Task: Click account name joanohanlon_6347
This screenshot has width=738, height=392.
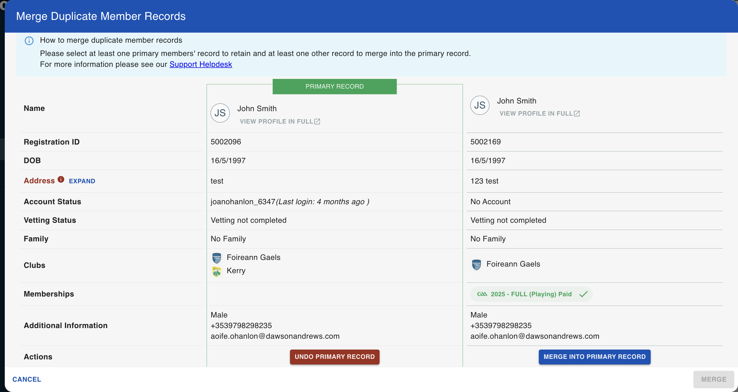Action: pyautogui.click(x=243, y=202)
